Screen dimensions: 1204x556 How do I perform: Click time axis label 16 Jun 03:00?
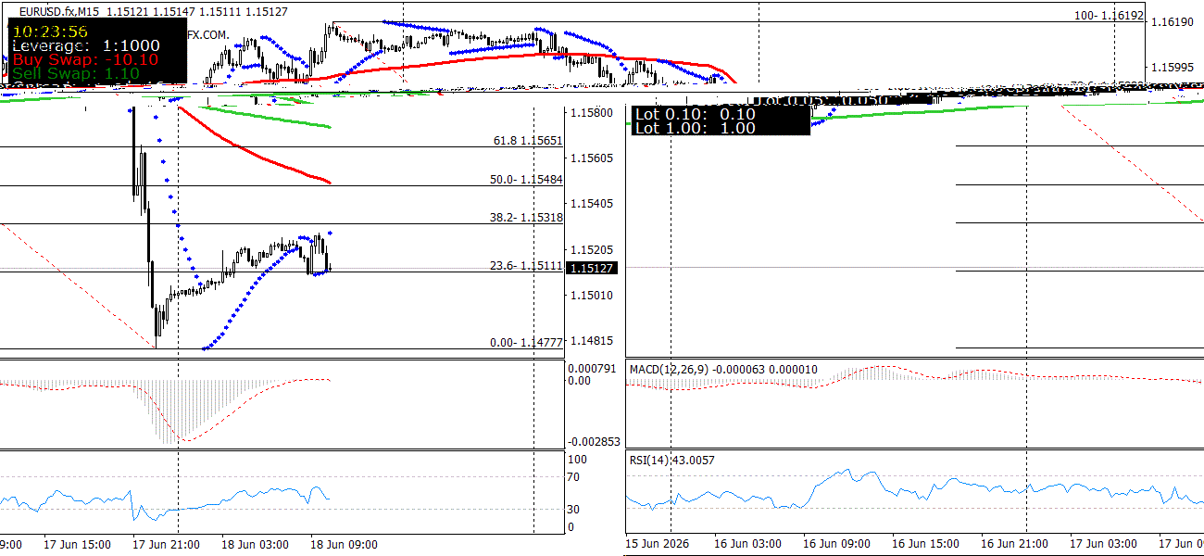[x=747, y=543]
